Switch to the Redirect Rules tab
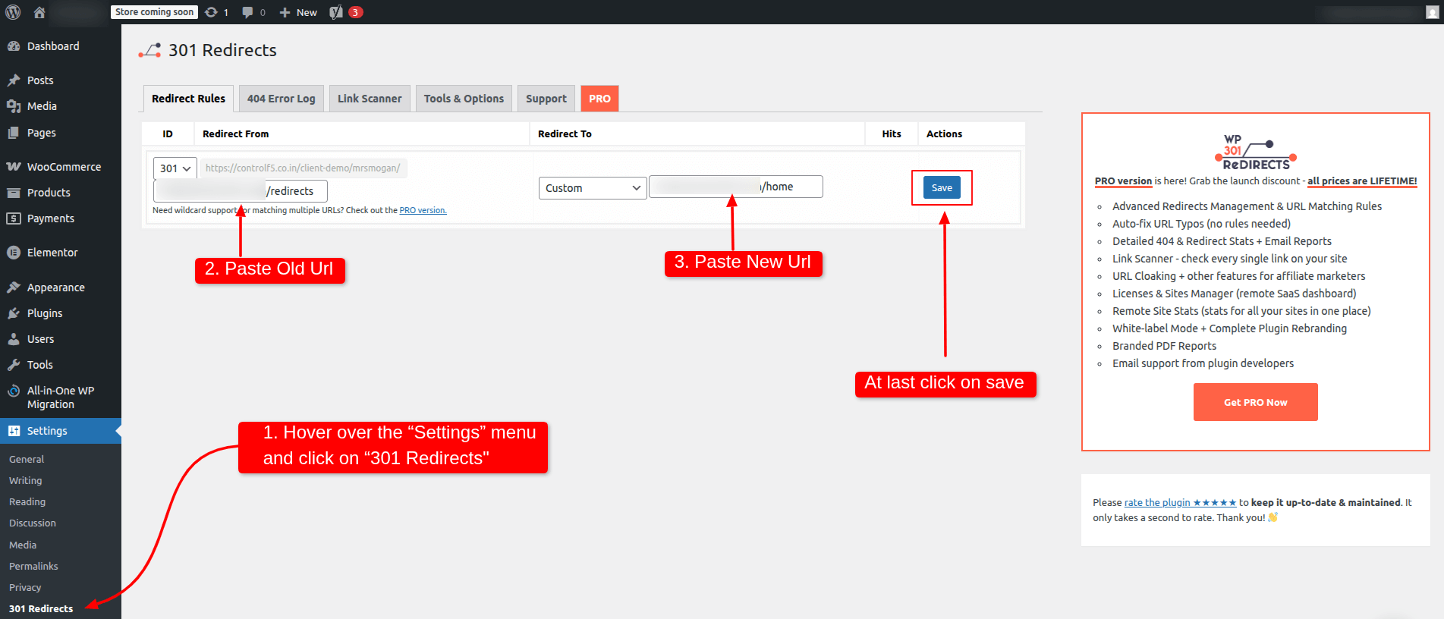The height and width of the screenshot is (619, 1444). 188,99
